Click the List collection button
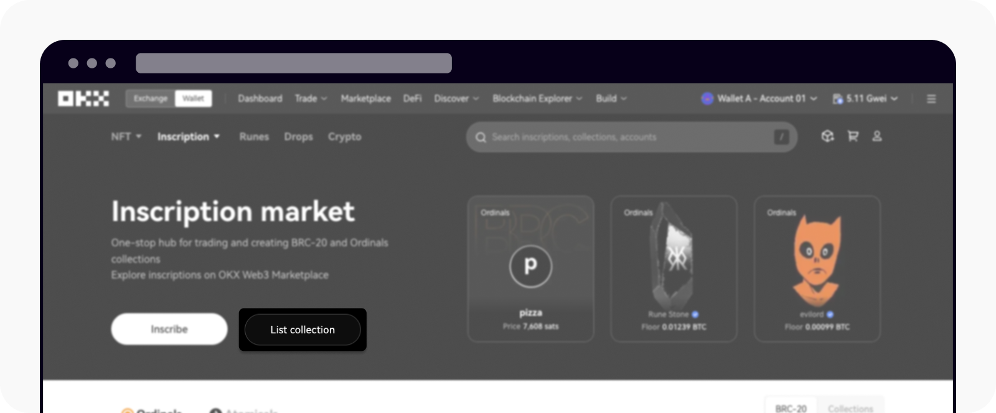This screenshot has height=413, width=996. [x=303, y=330]
